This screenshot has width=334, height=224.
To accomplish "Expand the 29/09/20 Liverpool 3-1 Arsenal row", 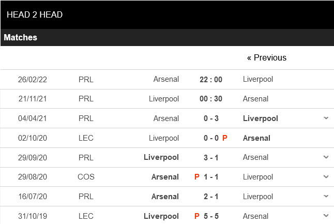I will (x=326, y=157).
